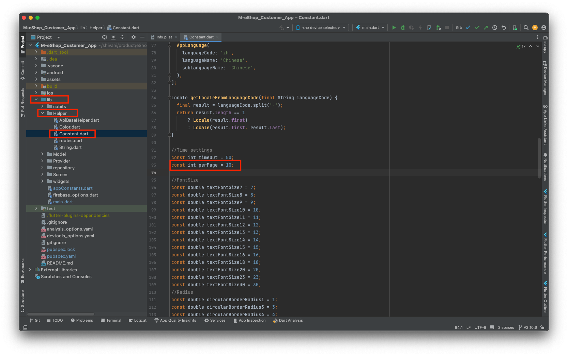The image size is (568, 356).
Task: Toggle the Flutter Inspector side panel
Action: click(545, 207)
